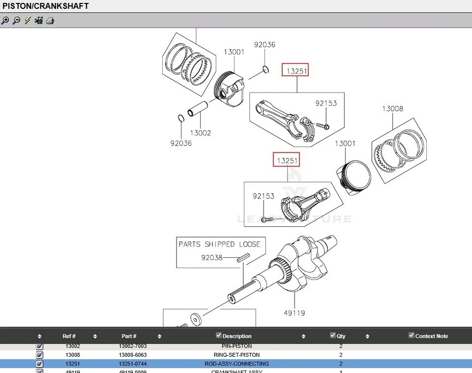Click the note icon in row 13008
This screenshot has height=373, width=472.
[40, 355]
